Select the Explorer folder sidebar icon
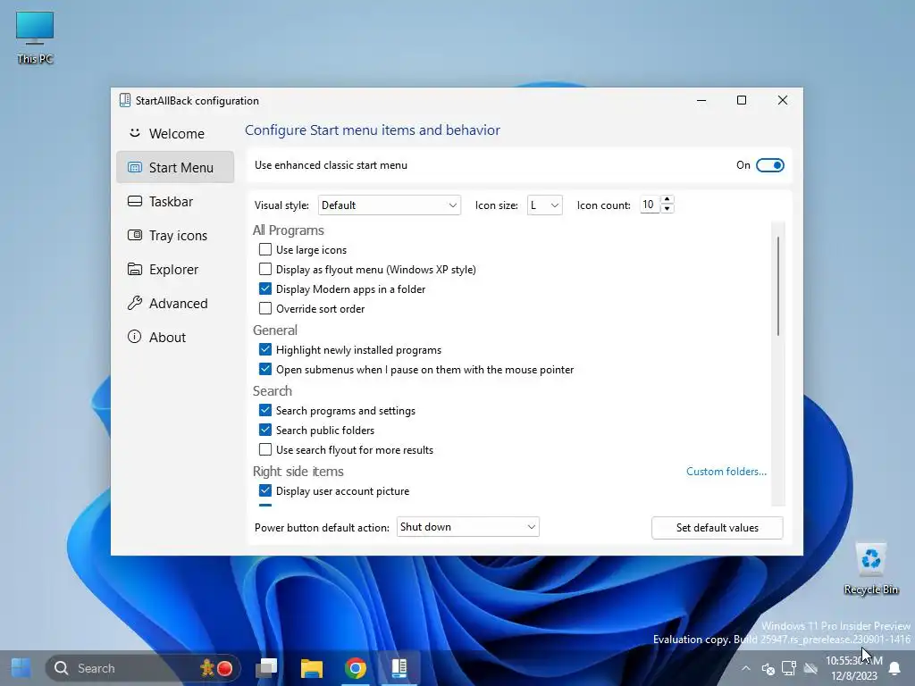 [135, 269]
